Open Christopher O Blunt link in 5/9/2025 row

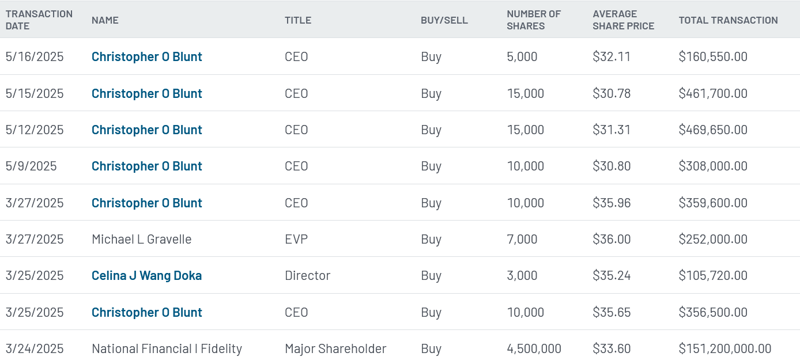[146, 166]
